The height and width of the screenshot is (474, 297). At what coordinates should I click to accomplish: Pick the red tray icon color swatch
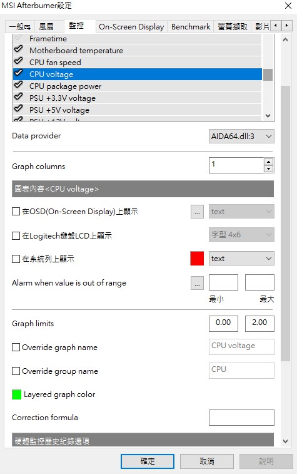tap(197, 259)
